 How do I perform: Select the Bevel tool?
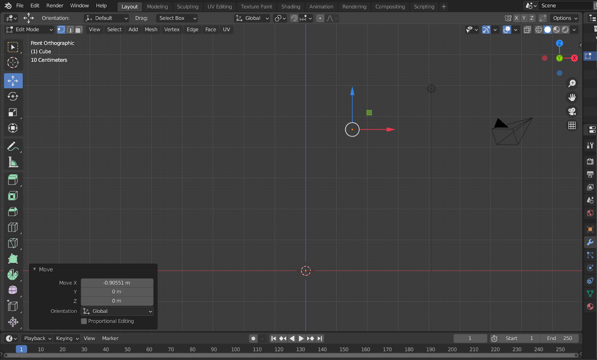point(13,212)
